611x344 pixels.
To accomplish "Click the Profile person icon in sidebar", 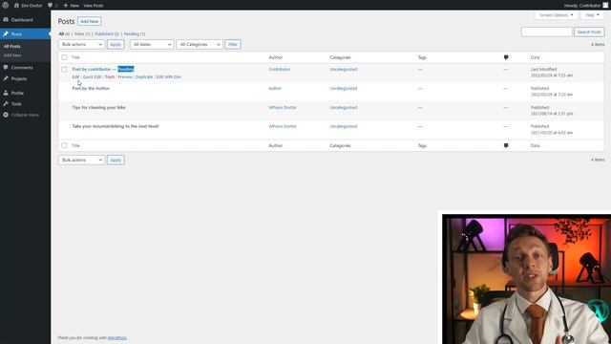I will (6, 93).
